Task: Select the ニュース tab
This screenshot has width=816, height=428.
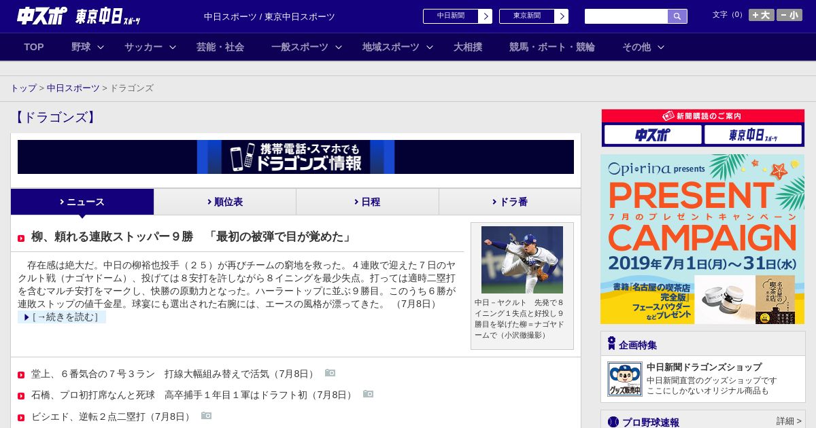Action: [82, 202]
